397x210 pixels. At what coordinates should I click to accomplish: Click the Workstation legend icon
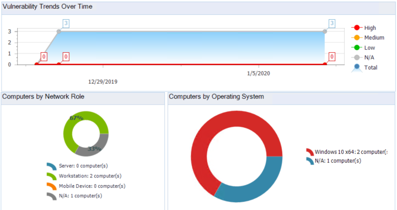tap(52, 176)
